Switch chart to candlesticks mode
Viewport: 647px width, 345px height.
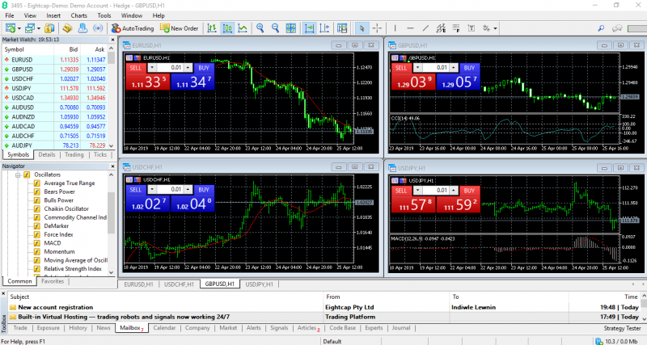click(227, 28)
